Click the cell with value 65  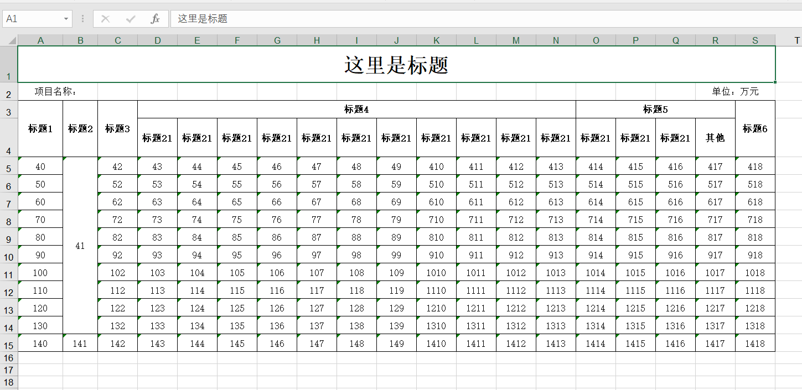pyautogui.click(x=237, y=201)
